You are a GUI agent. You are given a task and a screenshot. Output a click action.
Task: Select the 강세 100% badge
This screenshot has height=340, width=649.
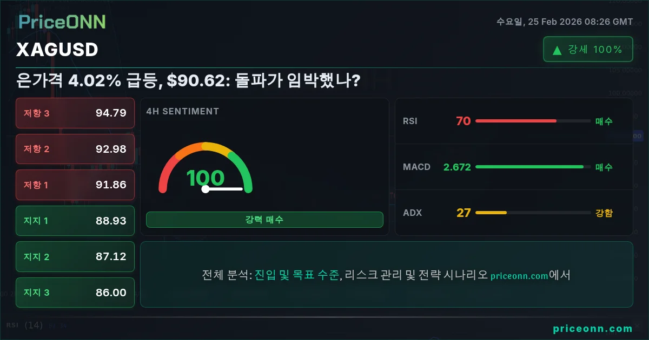588,49
